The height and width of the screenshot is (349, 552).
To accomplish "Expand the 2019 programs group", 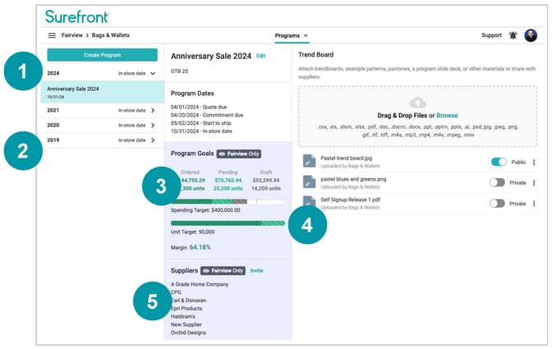I will coord(153,140).
